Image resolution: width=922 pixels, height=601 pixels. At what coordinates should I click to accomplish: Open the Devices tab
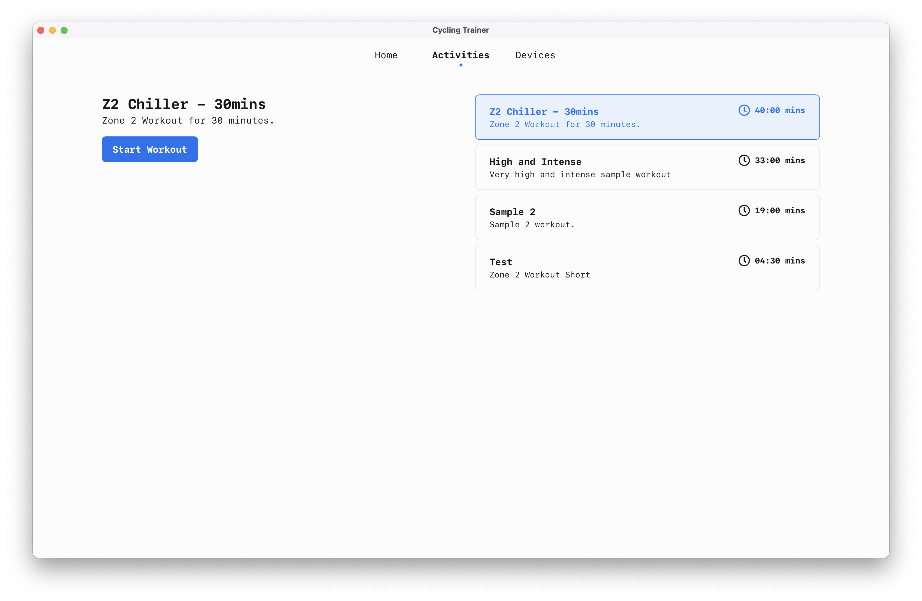(535, 55)
